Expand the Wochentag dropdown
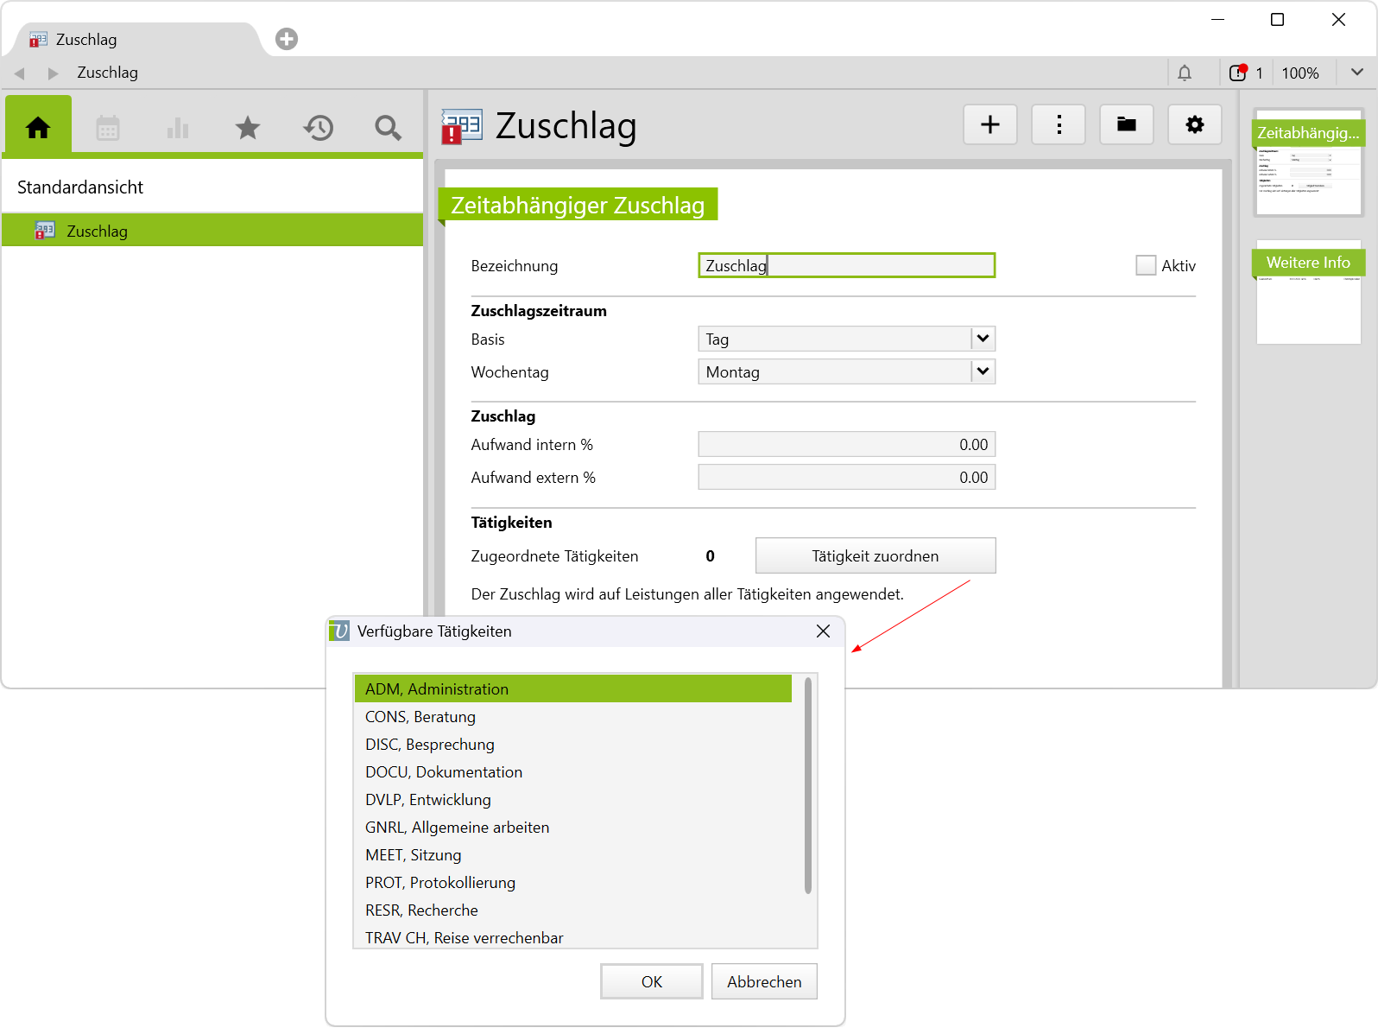This screenshot has width=1378, height=1034. 983,371
